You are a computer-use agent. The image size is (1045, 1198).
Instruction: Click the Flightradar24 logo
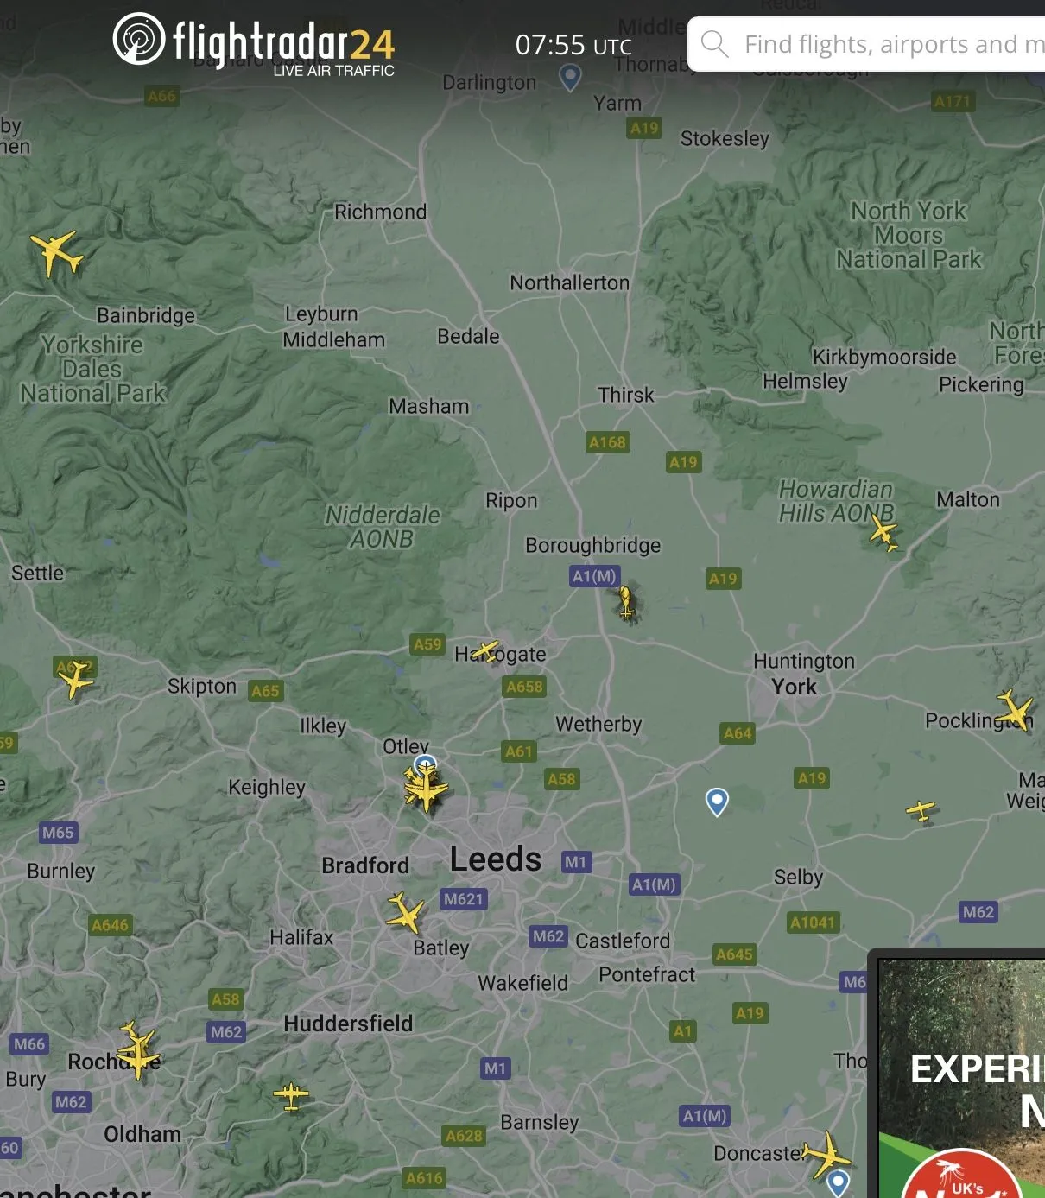point(254,43)
